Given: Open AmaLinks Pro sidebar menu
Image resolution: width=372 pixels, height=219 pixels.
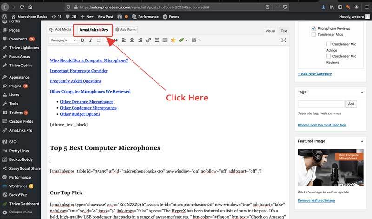Looking at the screenshot, I should click(20, 130).
